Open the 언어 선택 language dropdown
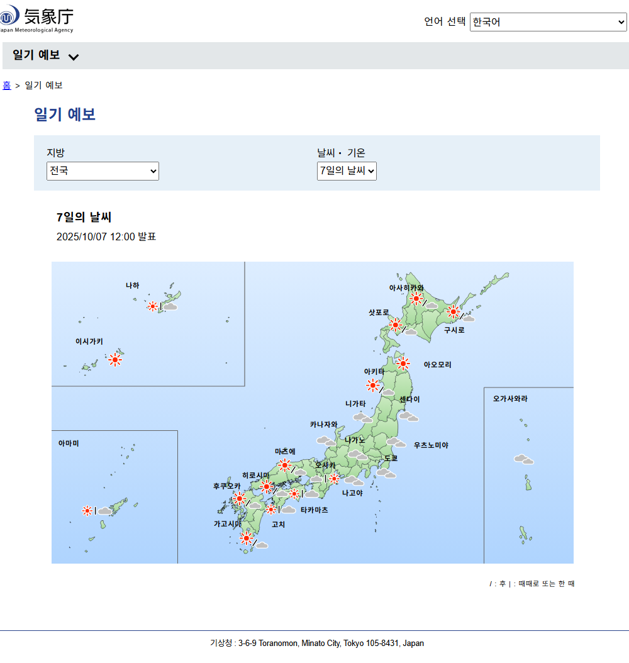The image size is (629, 663). tap(548, 22)
